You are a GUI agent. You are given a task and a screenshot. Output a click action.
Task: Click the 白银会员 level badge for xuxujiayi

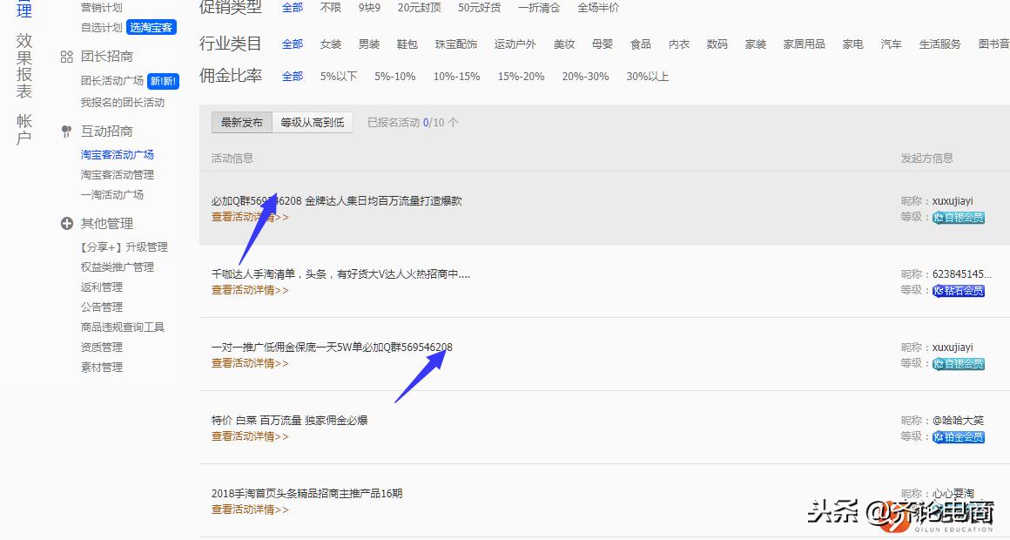[958, 219]
